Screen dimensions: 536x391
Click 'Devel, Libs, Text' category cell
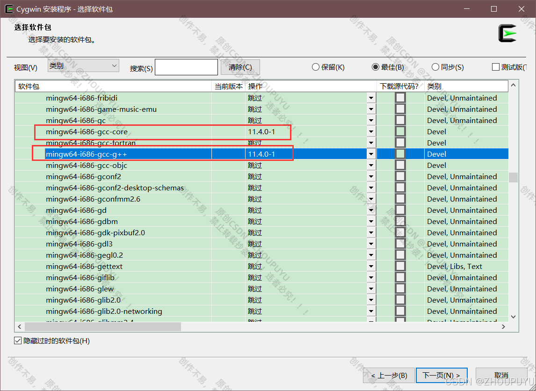click(x=455, y=266)
